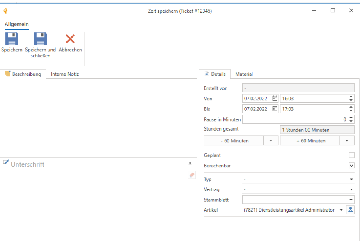This screenshot has width=360, height=241.
Task: Expand the Stammblatt dropdown
Action: pos(351,200)
